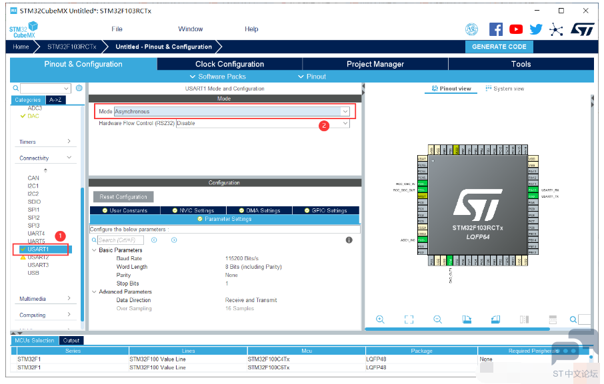The image size is (604, 384).
Task: Go to next parameter search result
Action: pos(174,240)
